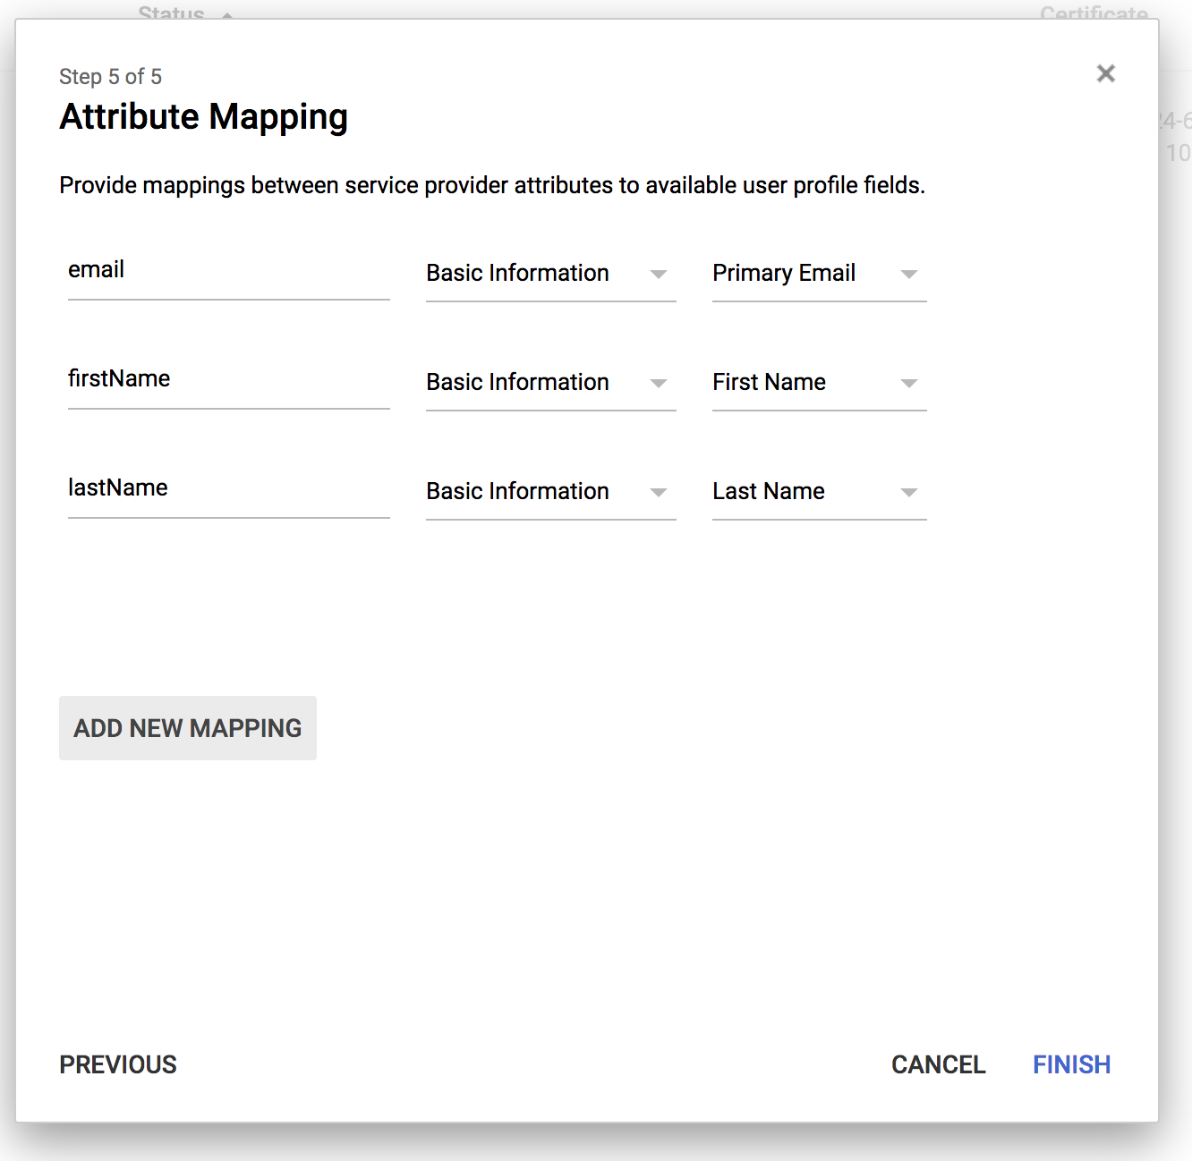Click the Status column header behind the dialog

pos(171,12)
